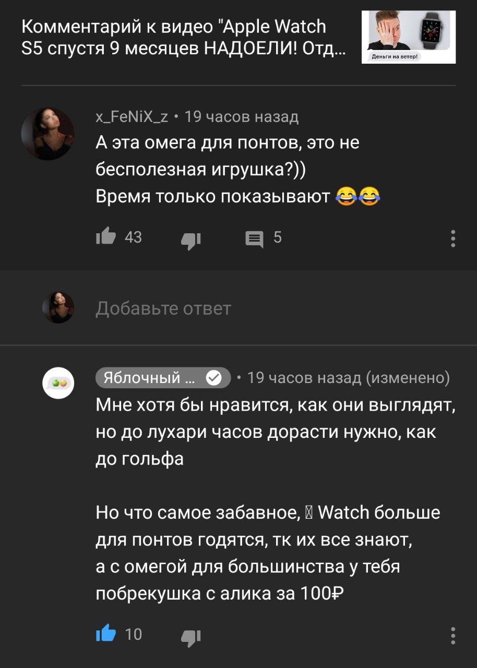This screenshot has height=668, width=477.
Task: Remove the blue like on Яблочный reply
Action: pos(106,634)
